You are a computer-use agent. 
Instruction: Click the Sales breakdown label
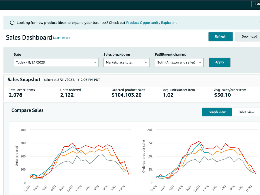117,54
